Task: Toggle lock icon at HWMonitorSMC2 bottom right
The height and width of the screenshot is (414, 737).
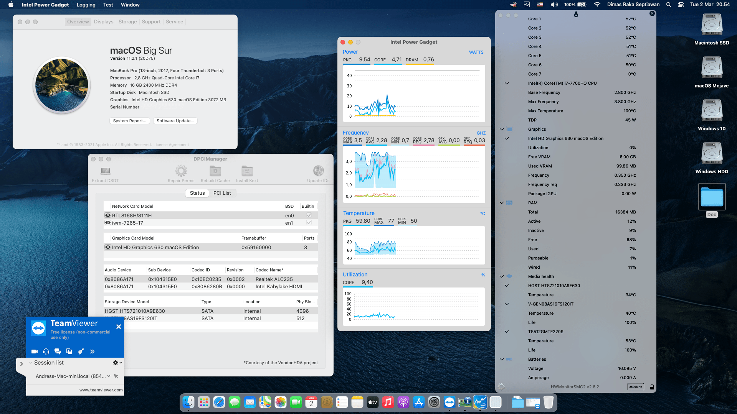Action: [x=652, y=387]
